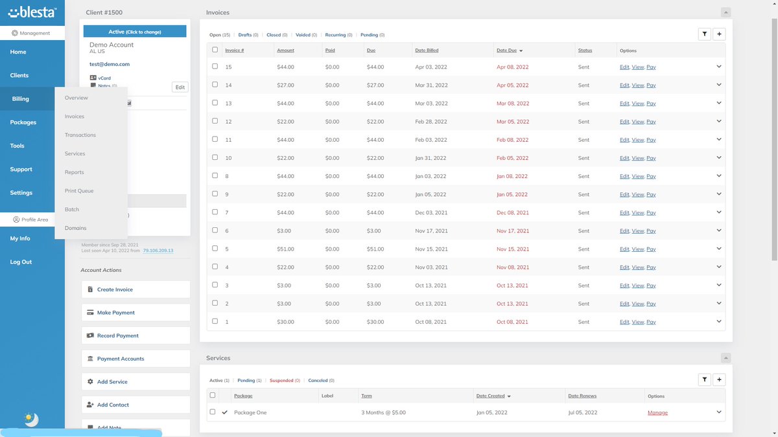Click the filter funnel icon above the invoices table

[705, 34]
